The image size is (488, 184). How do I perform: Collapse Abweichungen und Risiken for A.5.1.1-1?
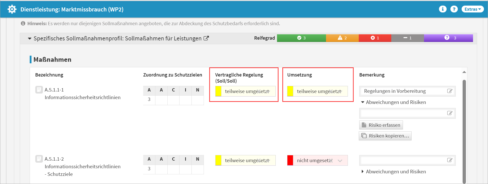(363, 102)
